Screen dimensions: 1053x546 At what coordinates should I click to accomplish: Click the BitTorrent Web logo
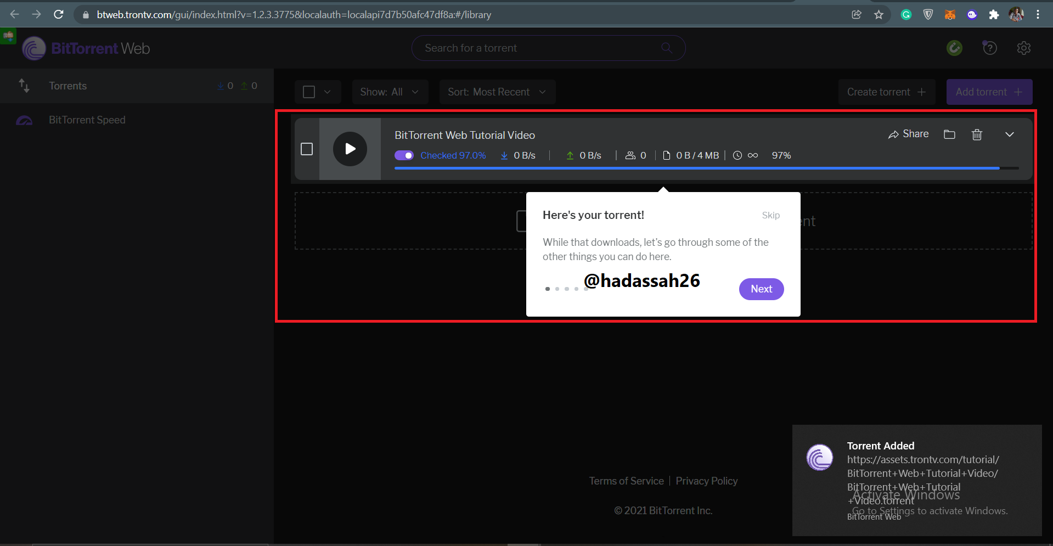[86, 48]
